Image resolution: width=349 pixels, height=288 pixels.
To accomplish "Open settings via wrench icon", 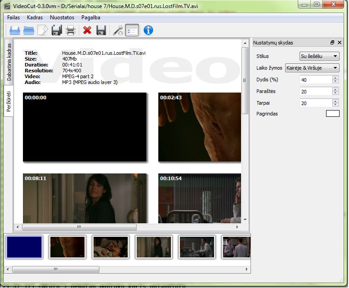I will 118,30.
